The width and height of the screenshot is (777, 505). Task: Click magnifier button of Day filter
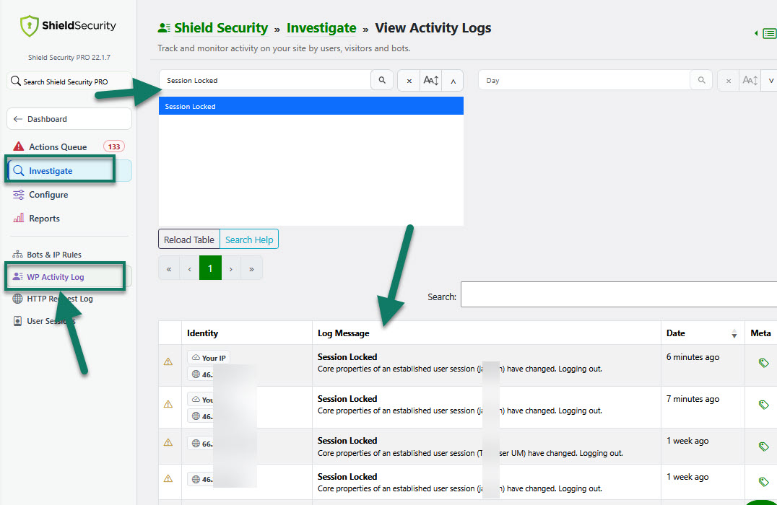701,80
